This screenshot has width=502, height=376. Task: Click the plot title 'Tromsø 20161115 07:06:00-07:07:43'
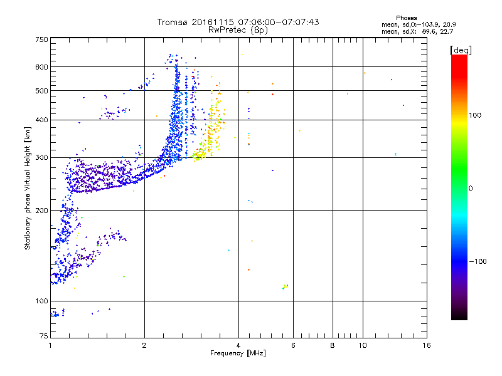[x=238, y=22]
